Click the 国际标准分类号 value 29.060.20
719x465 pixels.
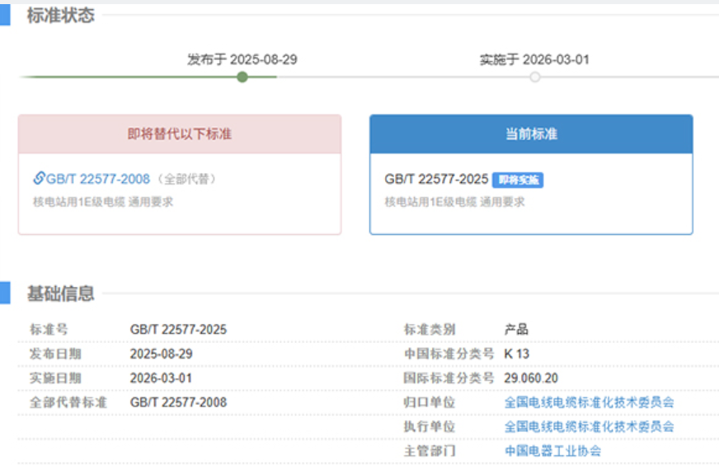[x=531, y=378]
